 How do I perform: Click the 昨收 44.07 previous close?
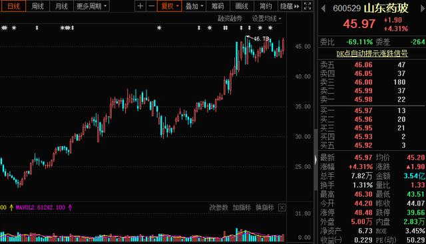point(416,203)
